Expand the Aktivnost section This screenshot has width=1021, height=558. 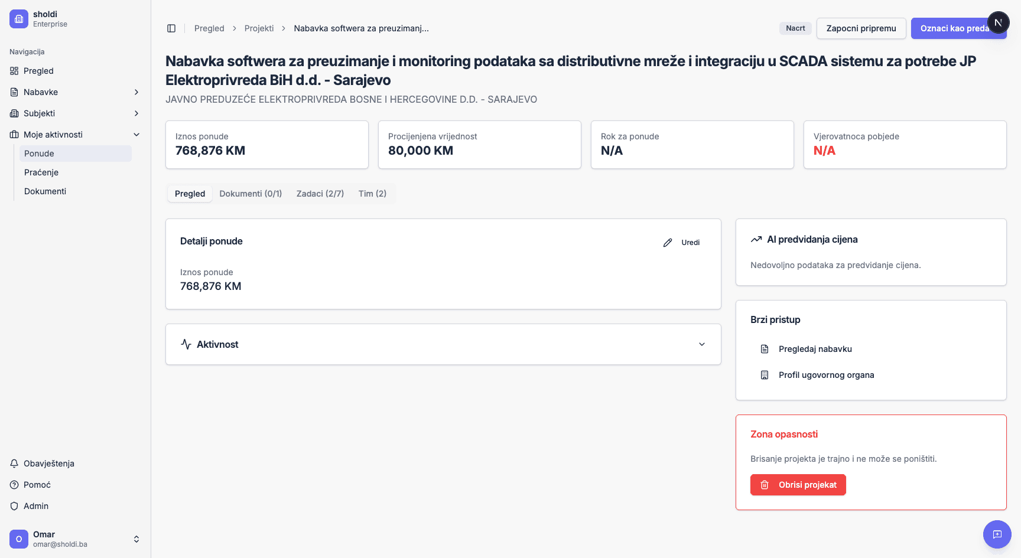point(702,344)
